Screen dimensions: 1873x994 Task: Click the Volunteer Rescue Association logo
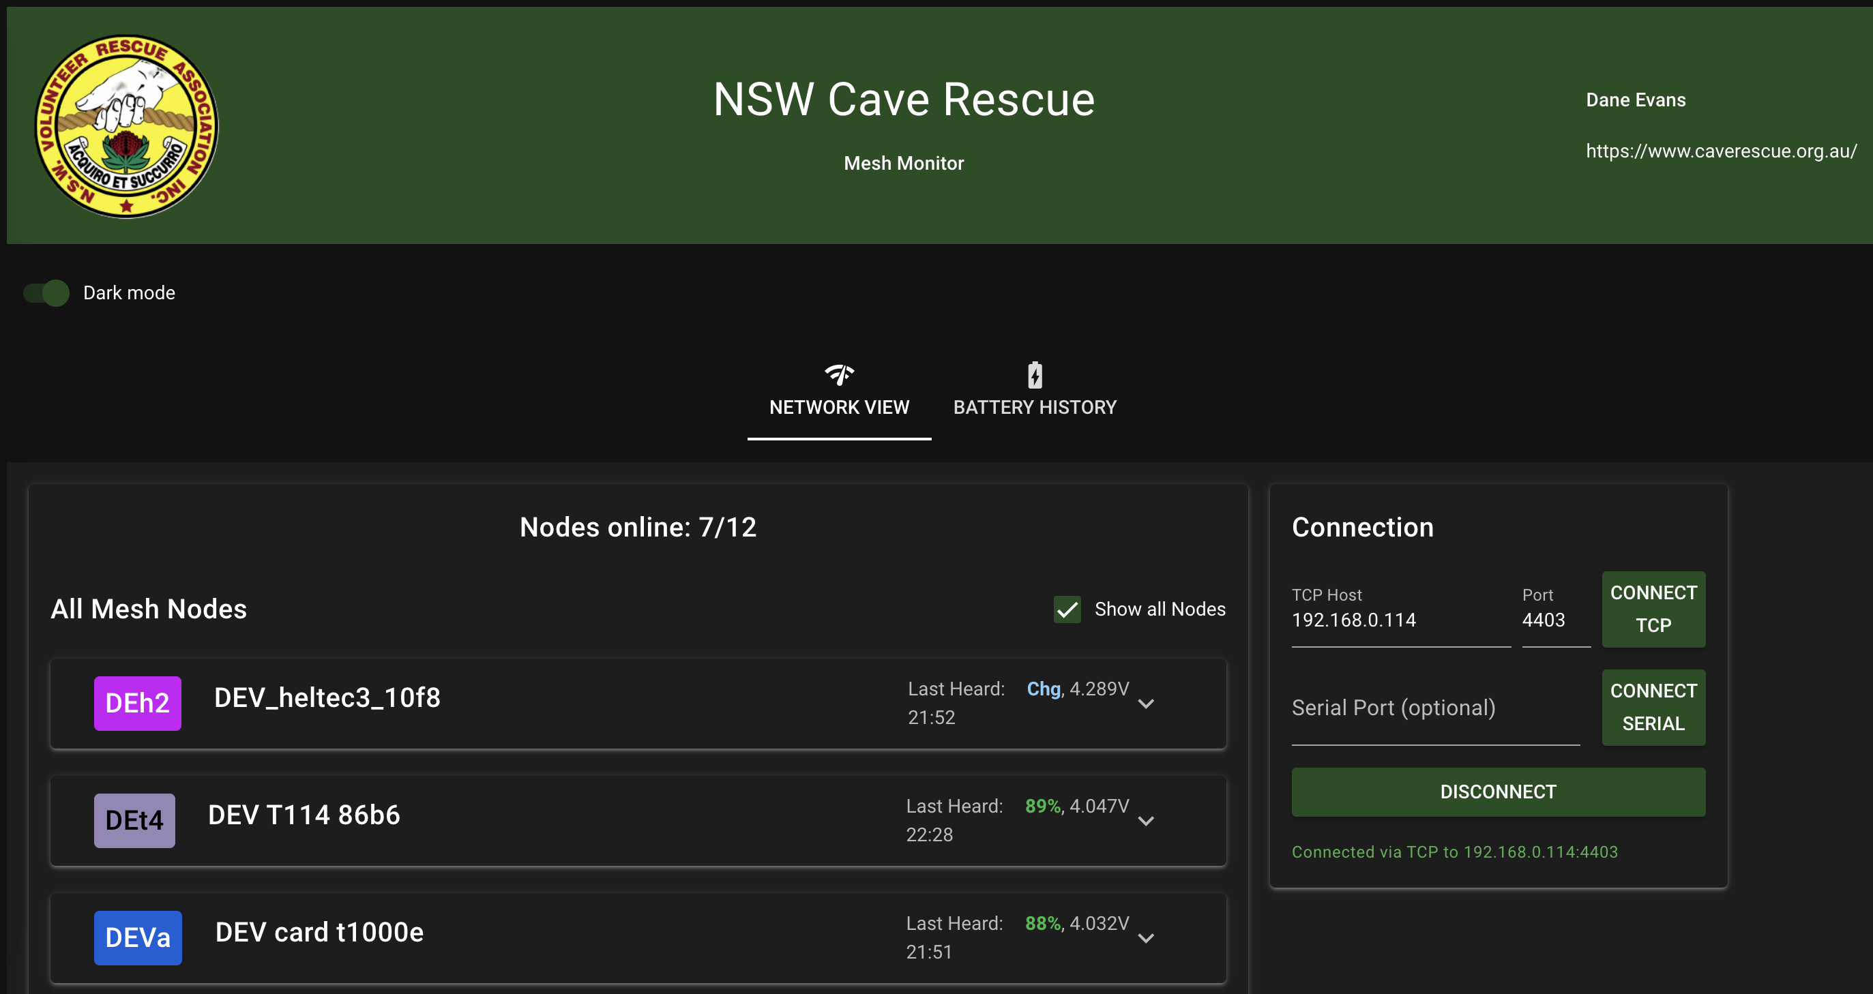[126, 126]
